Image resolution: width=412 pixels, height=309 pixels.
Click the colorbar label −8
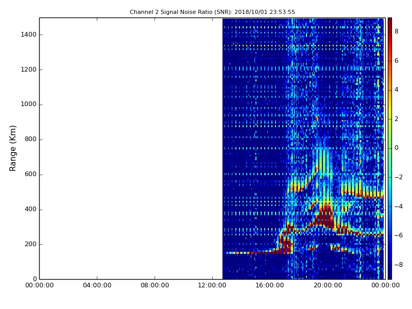[x=399, y=265]
